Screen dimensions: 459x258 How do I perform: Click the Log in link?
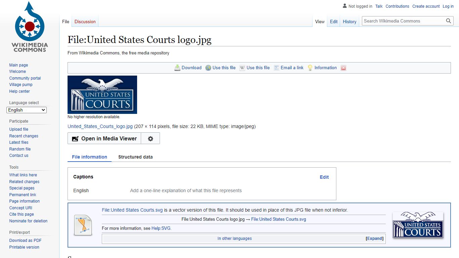coord(448,6)
